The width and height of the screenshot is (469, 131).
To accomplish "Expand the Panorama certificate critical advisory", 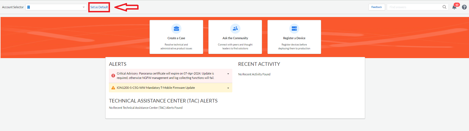I will (x=228, y=74).
